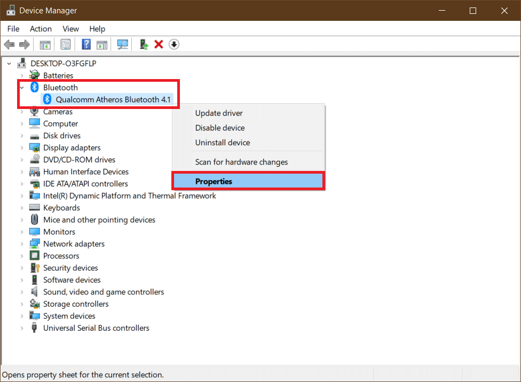Click the Cameras webcam icon
521x382 pixels.
click(x=35, y=111)
